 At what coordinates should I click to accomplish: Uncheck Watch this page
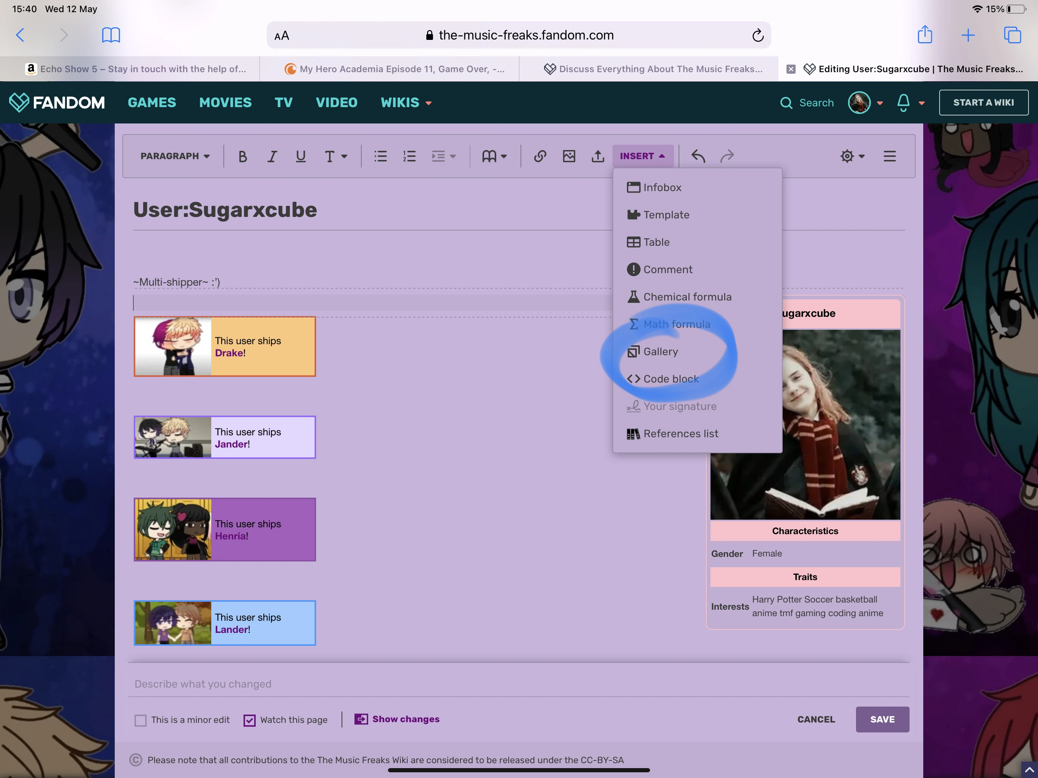pos(249,720)
